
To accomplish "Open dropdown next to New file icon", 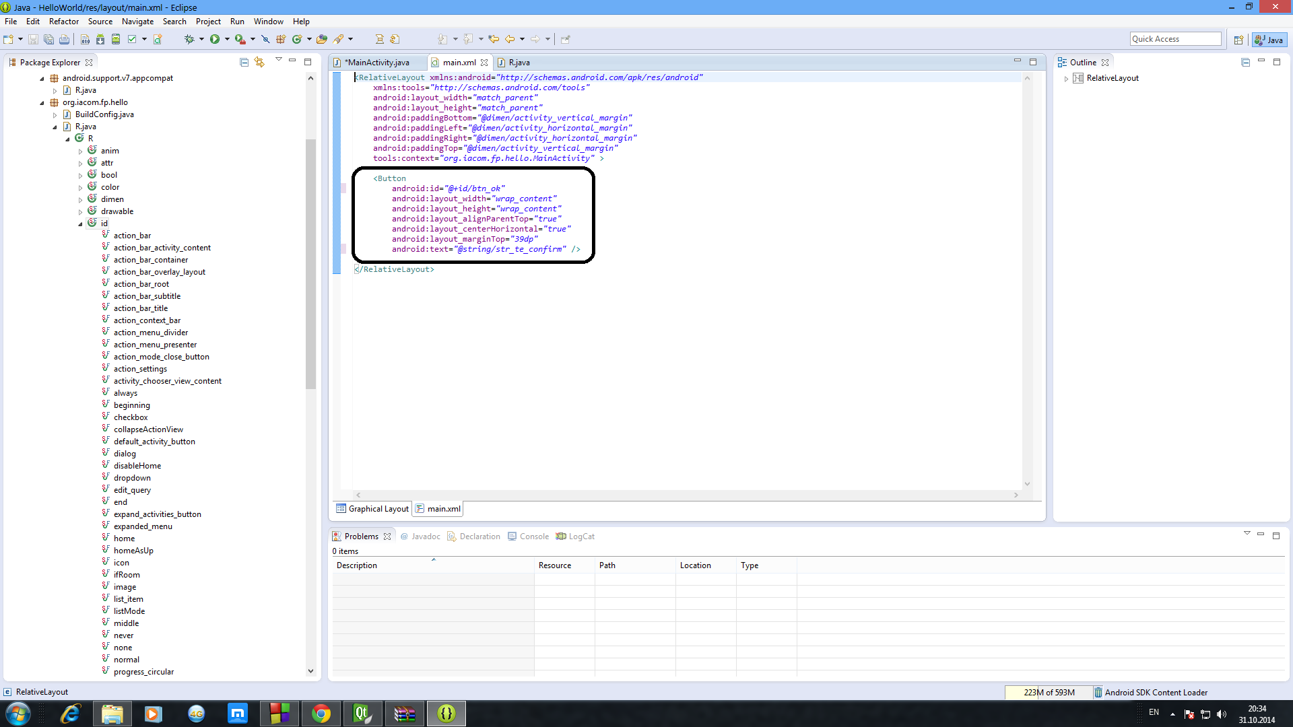I will 20,39.
